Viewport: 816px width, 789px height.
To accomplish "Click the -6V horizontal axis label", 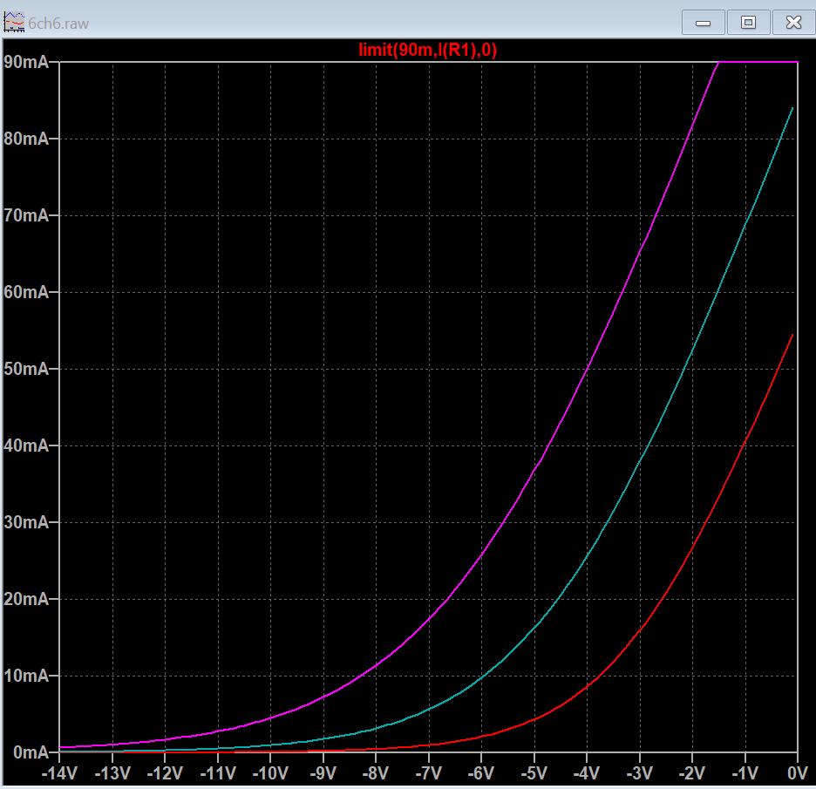I will pyautogui.click(x=481, y=773).
